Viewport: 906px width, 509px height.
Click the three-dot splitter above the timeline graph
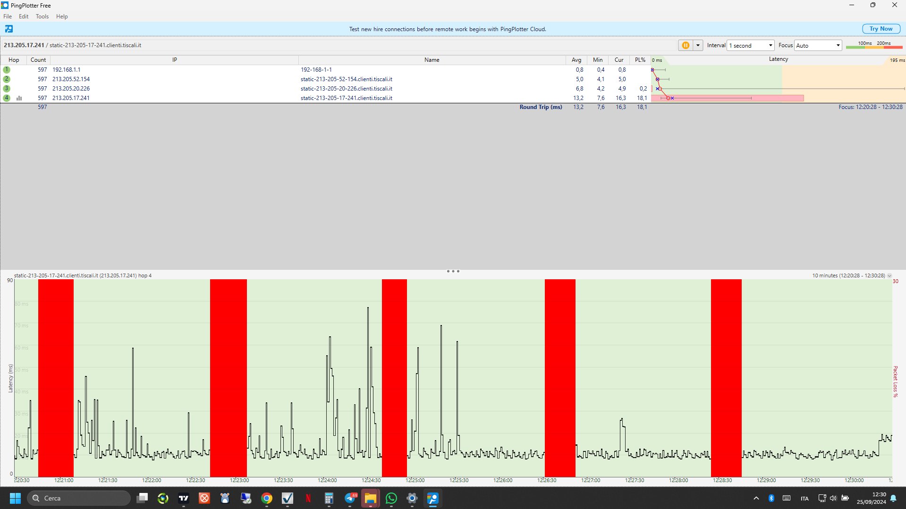pyautogui.click(x=453, y=271)
